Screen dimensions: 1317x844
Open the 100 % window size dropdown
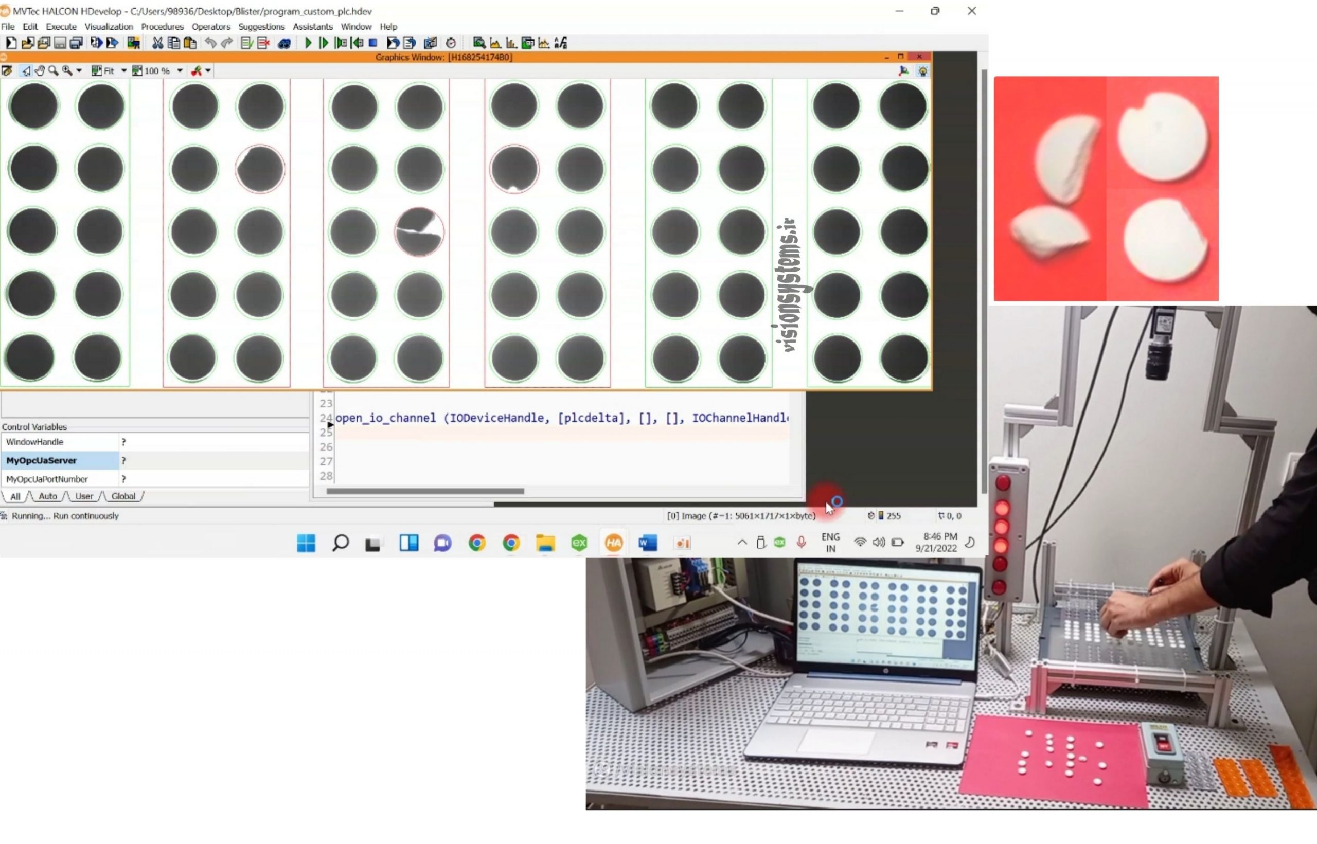tap(180, 70)
